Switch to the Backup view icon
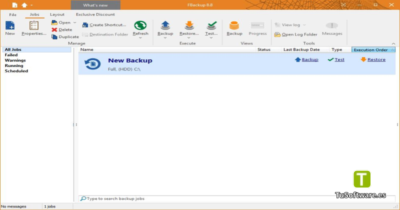Image resolution: width=400 pixels, height=210 pixels. [x=234, y=25]
